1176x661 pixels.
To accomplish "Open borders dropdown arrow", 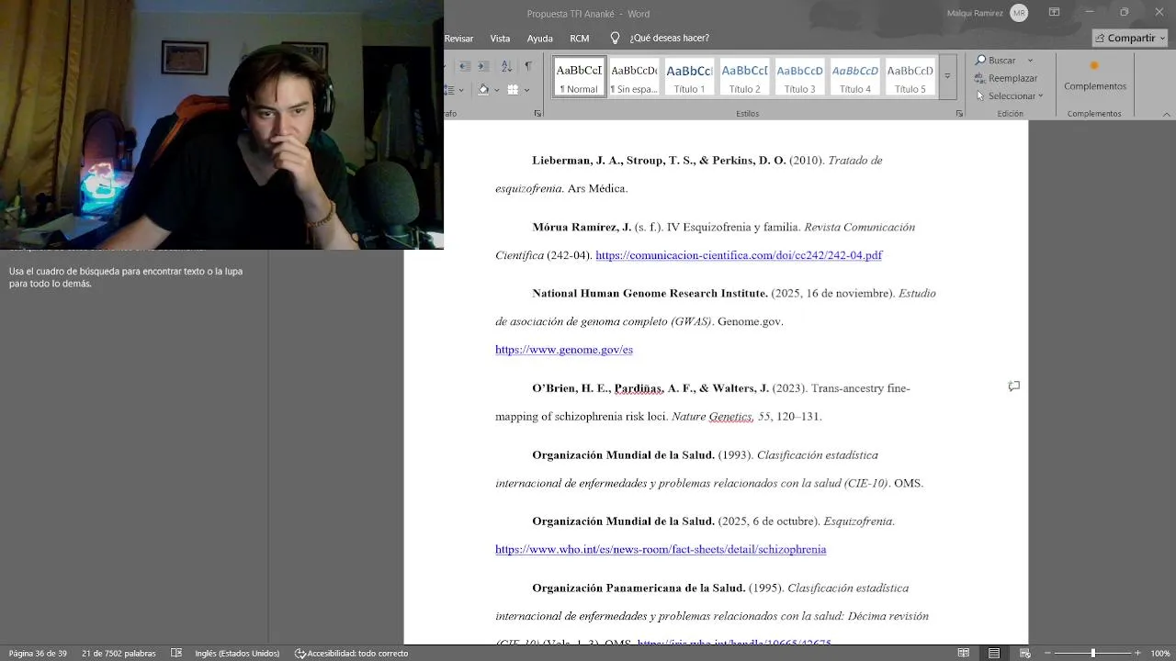I will (527, 90).
